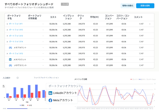The height and width of the screenshot is (112, 159).
Task: Click the メトリック比較 chart title
Action: 81,79
